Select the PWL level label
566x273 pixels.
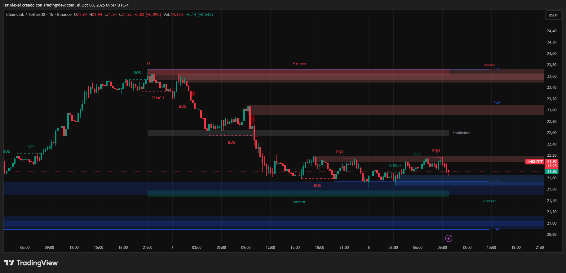coord(497,229)
